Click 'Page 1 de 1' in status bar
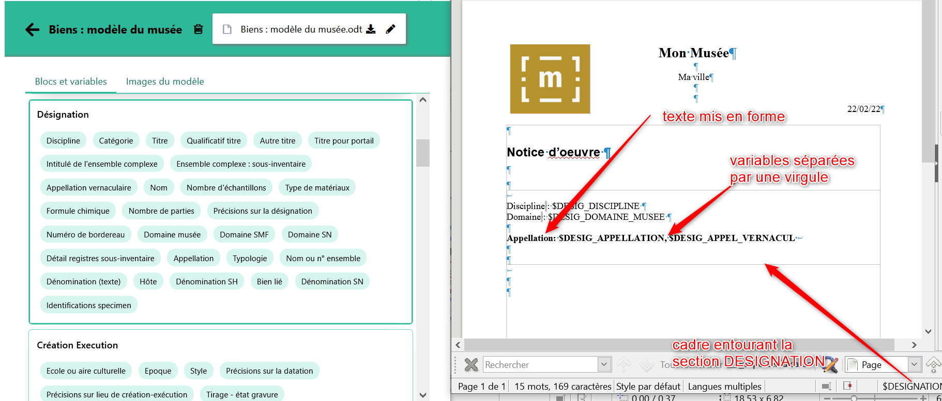Viewport: 942px width, 401px height. click(x=482, y=386)
